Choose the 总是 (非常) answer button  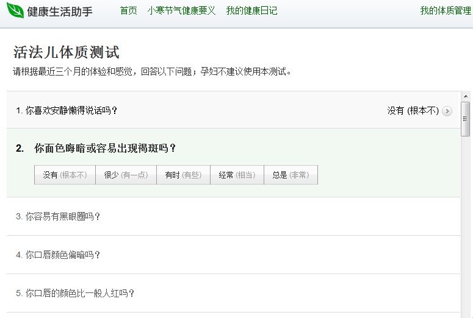(x=291, y=175)
